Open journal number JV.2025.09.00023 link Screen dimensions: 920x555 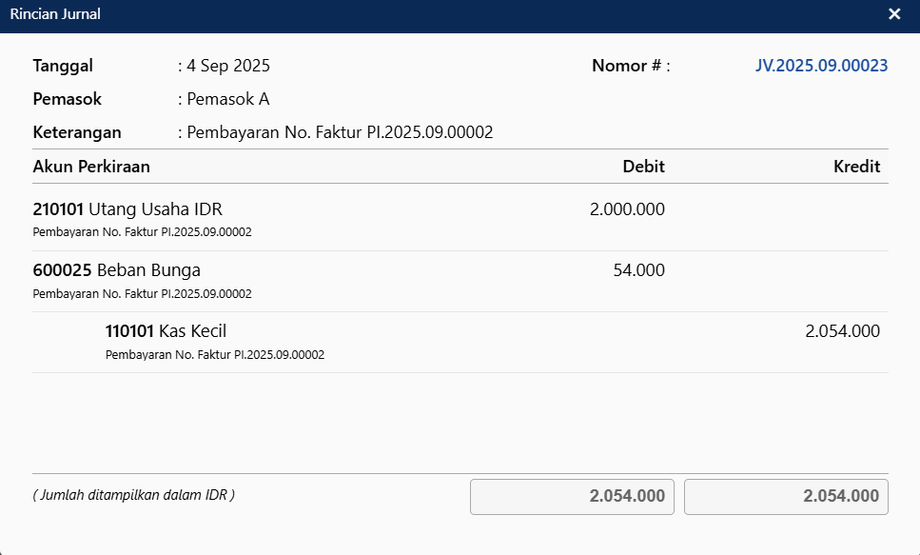[821, 66]
